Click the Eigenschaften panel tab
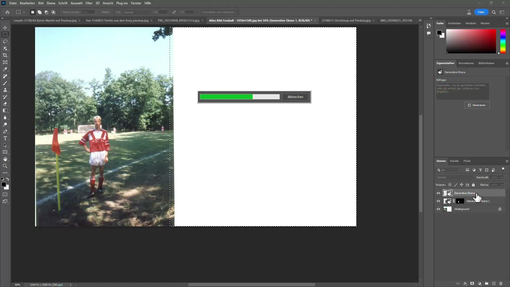 pos(445,63)
